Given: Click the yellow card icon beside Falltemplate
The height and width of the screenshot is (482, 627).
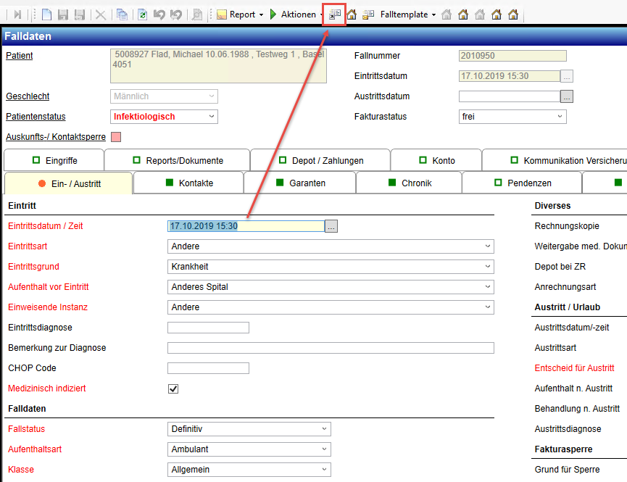Looking at the screenshot, I should pyautogui.click(x=369, y=14).
